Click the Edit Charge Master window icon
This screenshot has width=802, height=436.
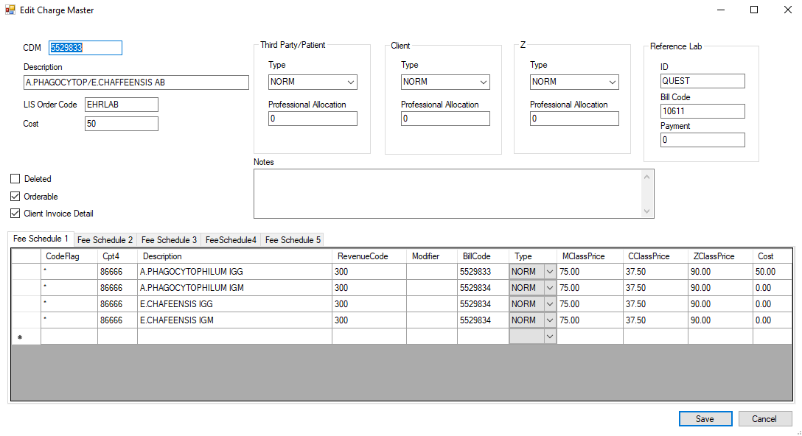click(x=10, y=10)
